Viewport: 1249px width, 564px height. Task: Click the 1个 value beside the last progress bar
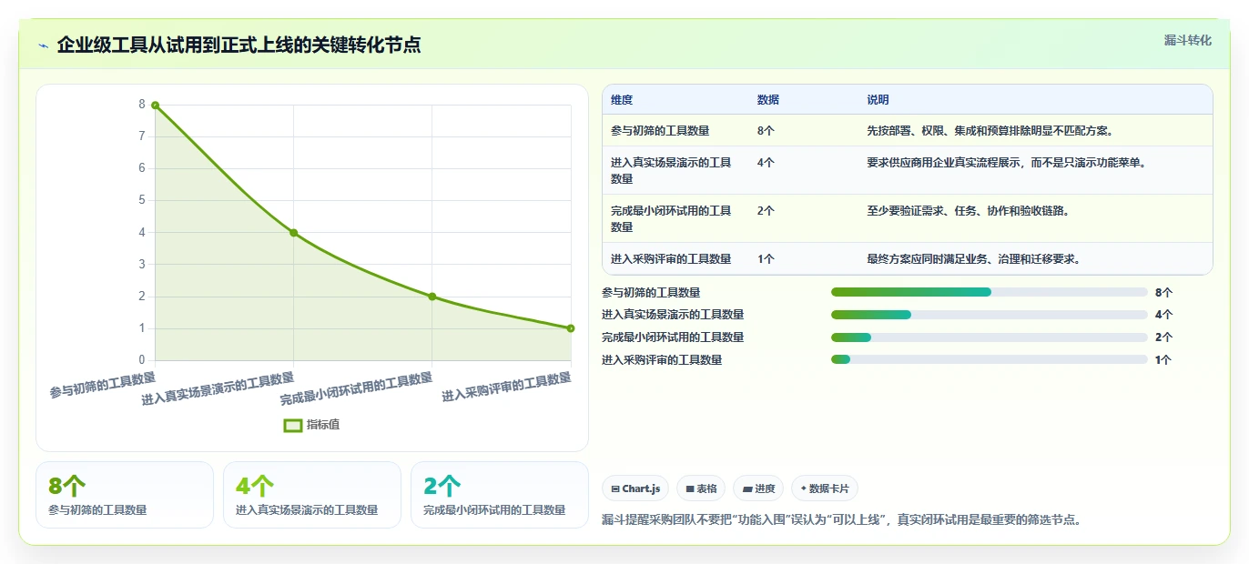[1163, 360]
